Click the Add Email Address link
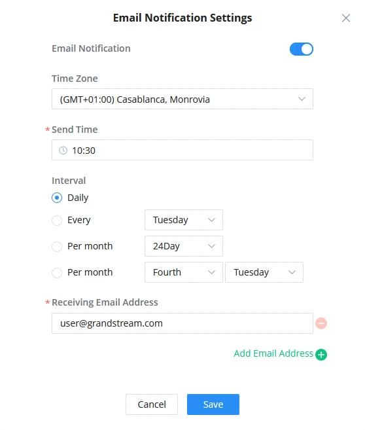365x430 pixels. click(273, 353)
